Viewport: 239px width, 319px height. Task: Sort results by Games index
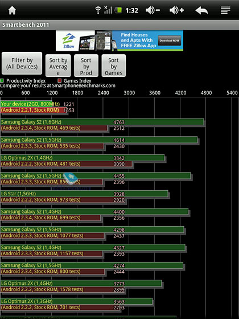[x=114, y=66]
